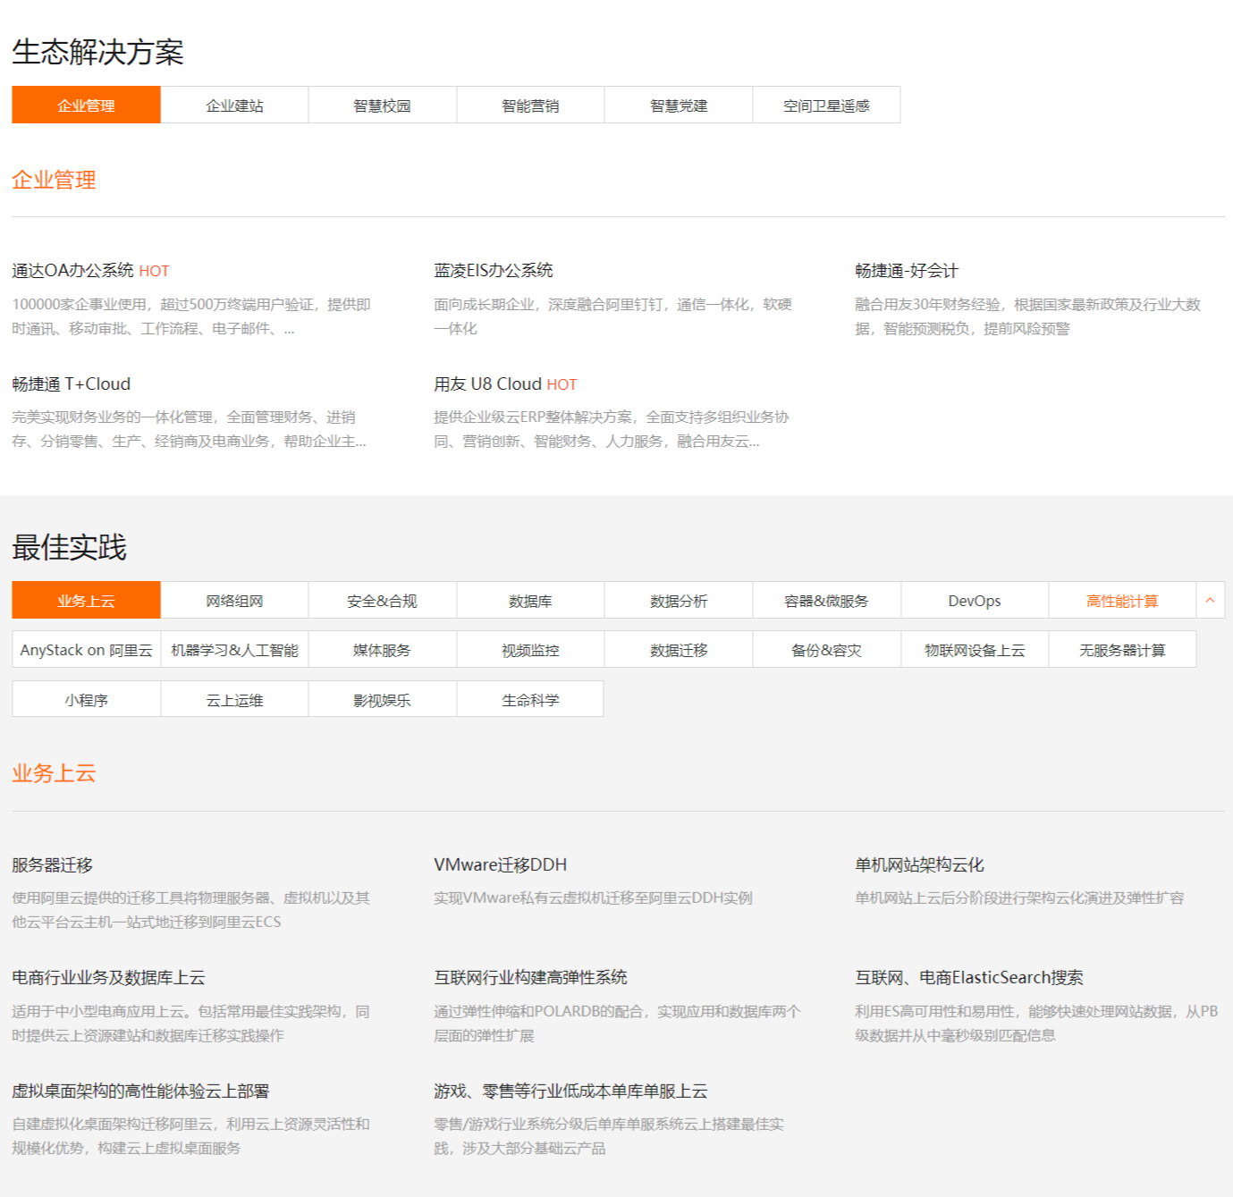The height and width of the screenshot is (1197, 1233).
Task: Switch to the 高性能计算 tab
Action: [1122, 601]
